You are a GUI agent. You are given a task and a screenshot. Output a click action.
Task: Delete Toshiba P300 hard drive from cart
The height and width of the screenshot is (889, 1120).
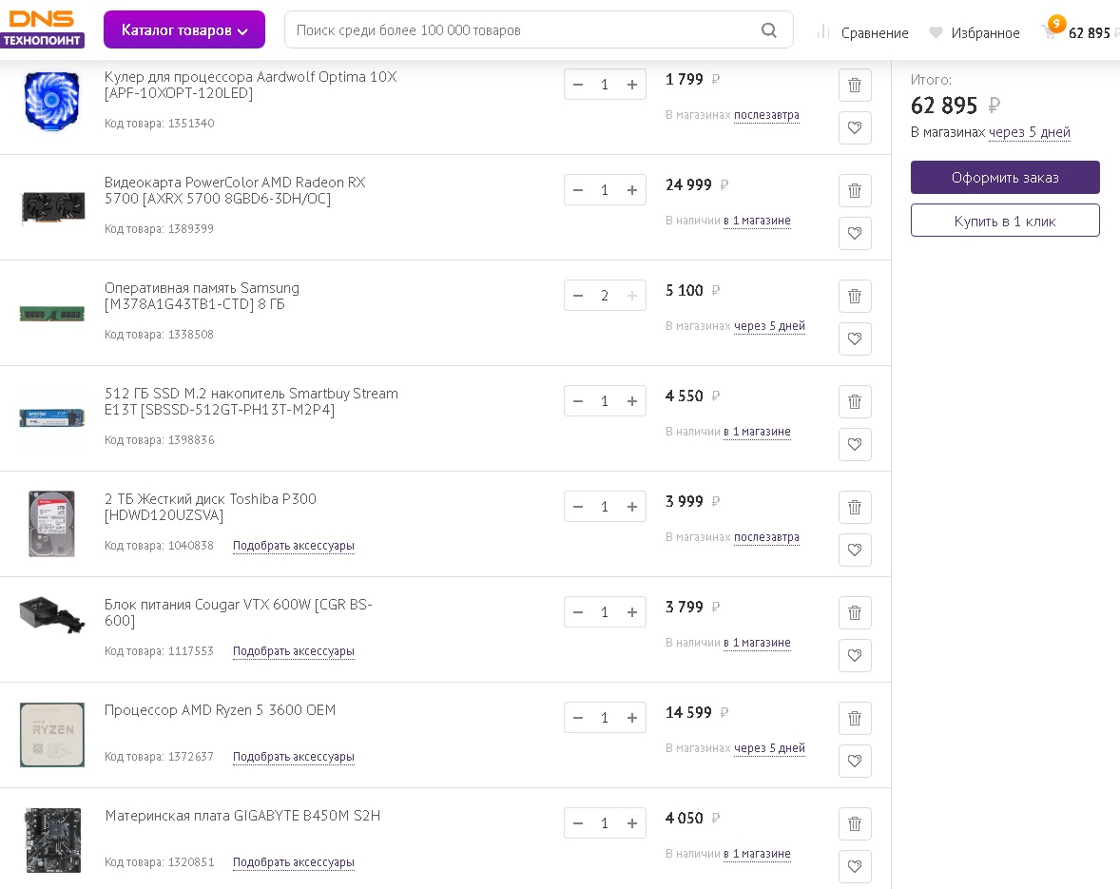pyautogui.click(x=855, y=507)
